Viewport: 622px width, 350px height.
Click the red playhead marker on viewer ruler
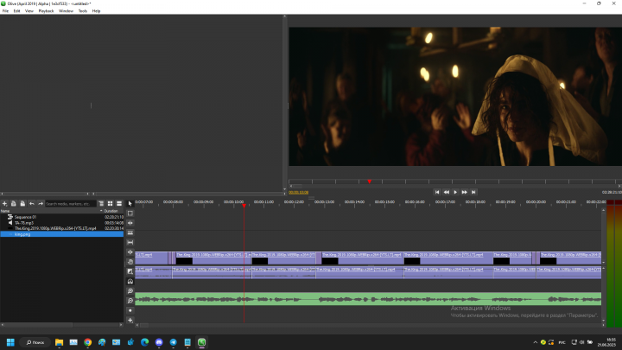pyautogui.click(x=370, y=181)
